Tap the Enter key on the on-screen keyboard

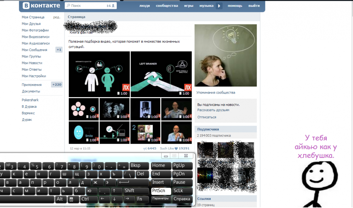pos(133,182)
